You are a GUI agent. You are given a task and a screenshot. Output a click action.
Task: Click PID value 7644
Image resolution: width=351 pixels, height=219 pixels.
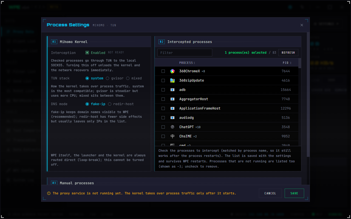(x=286, y=71)
